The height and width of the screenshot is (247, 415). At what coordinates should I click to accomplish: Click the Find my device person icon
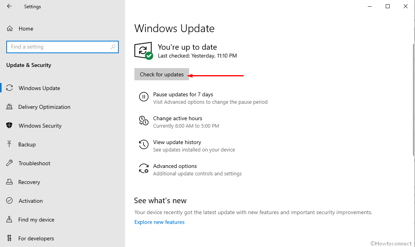point(9,220)
